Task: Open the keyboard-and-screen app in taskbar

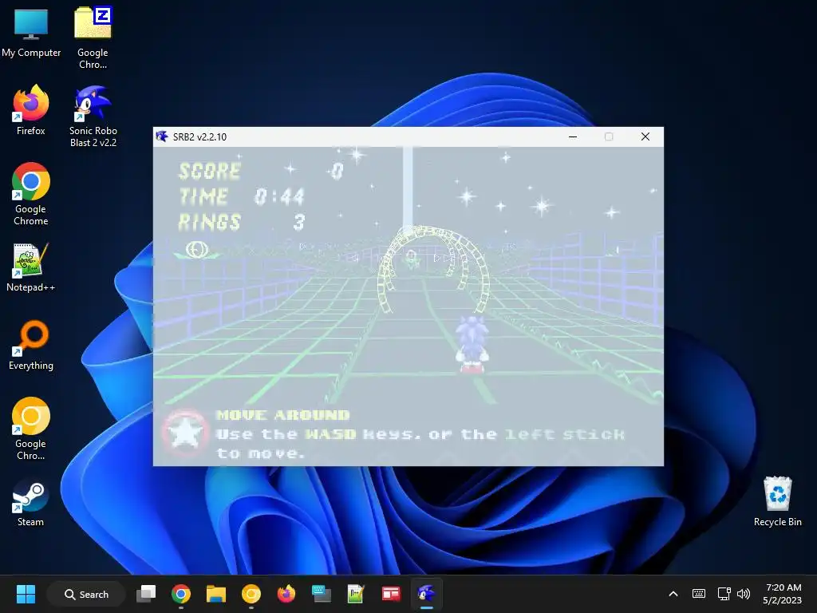Action: pos(322,594)
